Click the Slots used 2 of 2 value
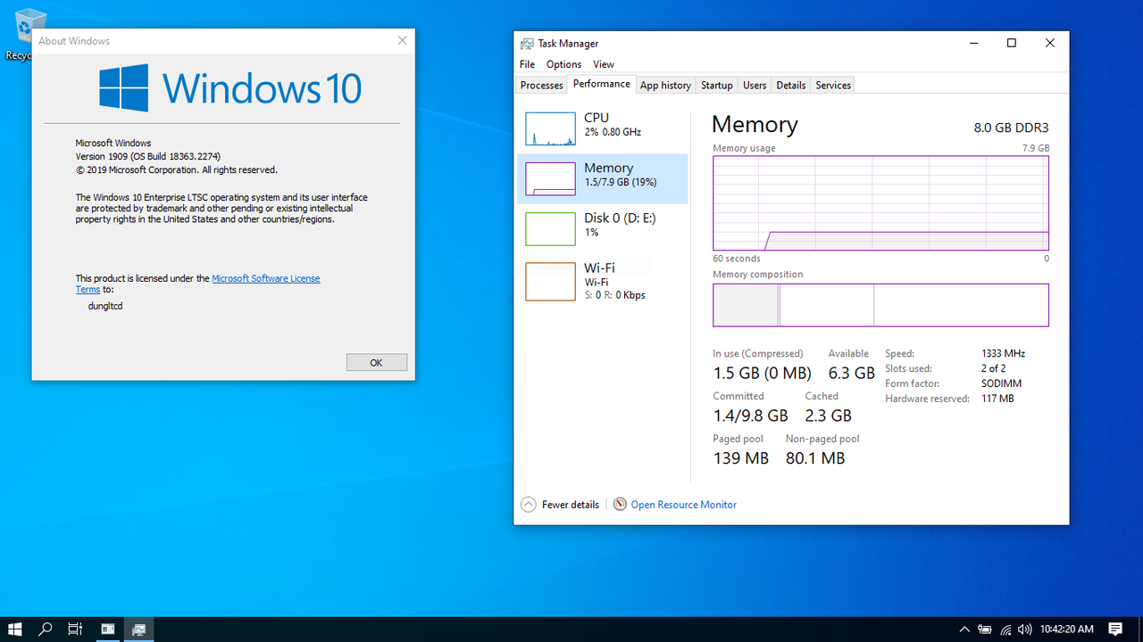Viewport: 1143px width, 642px height. (993, 368)
